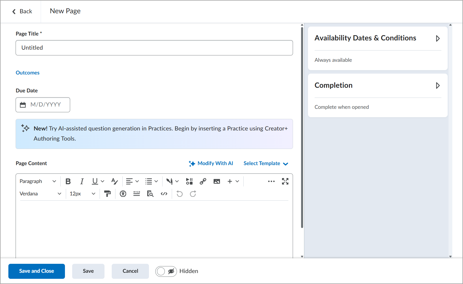Image resolution: width=463 pixels, height=284 pixels.
Task: Click the Insert Stuff media icon
Action: click(x=189, y=181)
